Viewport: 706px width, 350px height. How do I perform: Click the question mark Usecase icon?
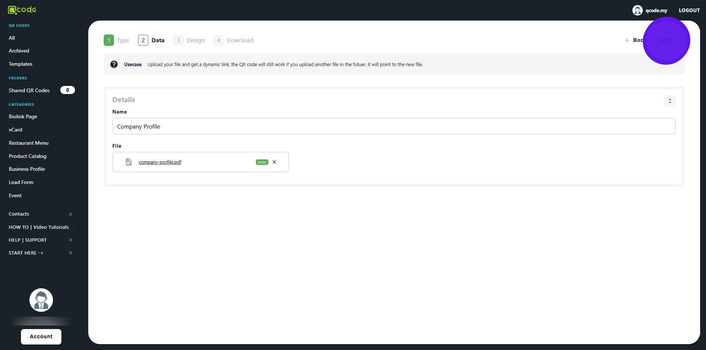(x=114, y=65)
